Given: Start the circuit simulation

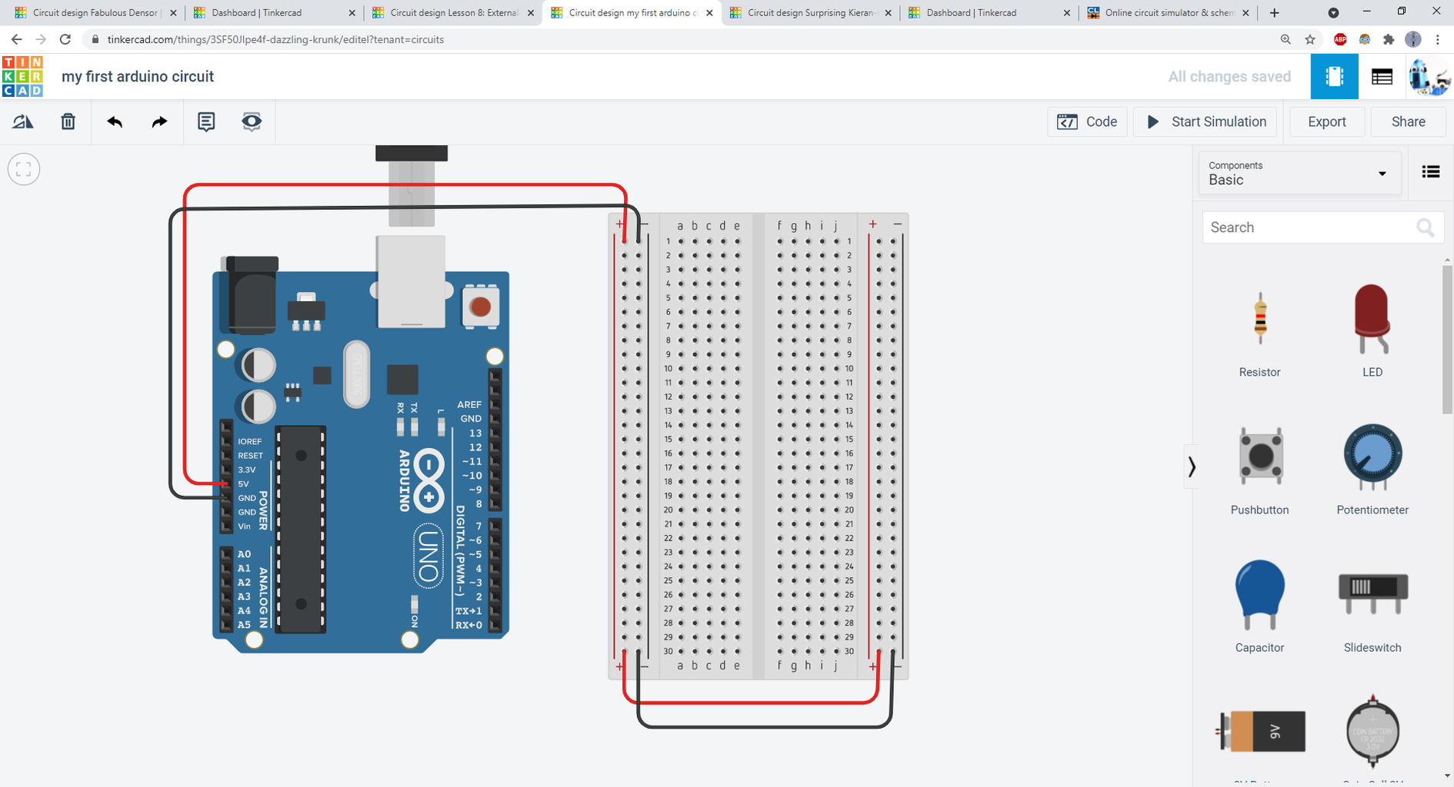Looking at the screenshot, I should 1204,121.
